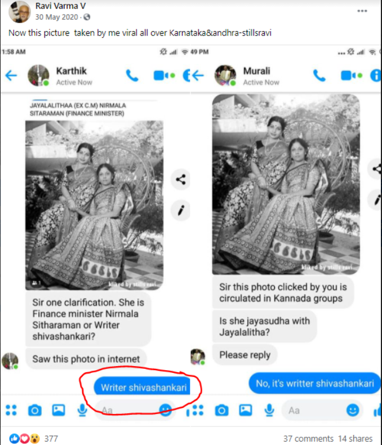Click the Aa message field in Murali chat
The height and width of the screenshot is (445, 382).
pos(310,410)
